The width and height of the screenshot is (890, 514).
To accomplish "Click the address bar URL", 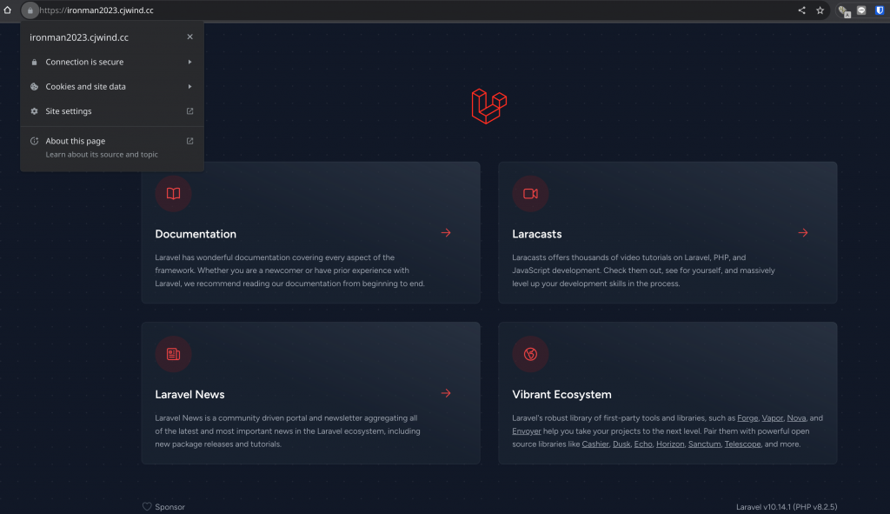I will [96, 10].
